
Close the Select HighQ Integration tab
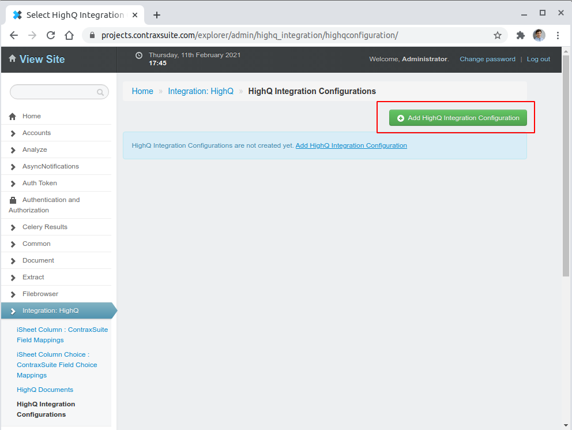135,15
